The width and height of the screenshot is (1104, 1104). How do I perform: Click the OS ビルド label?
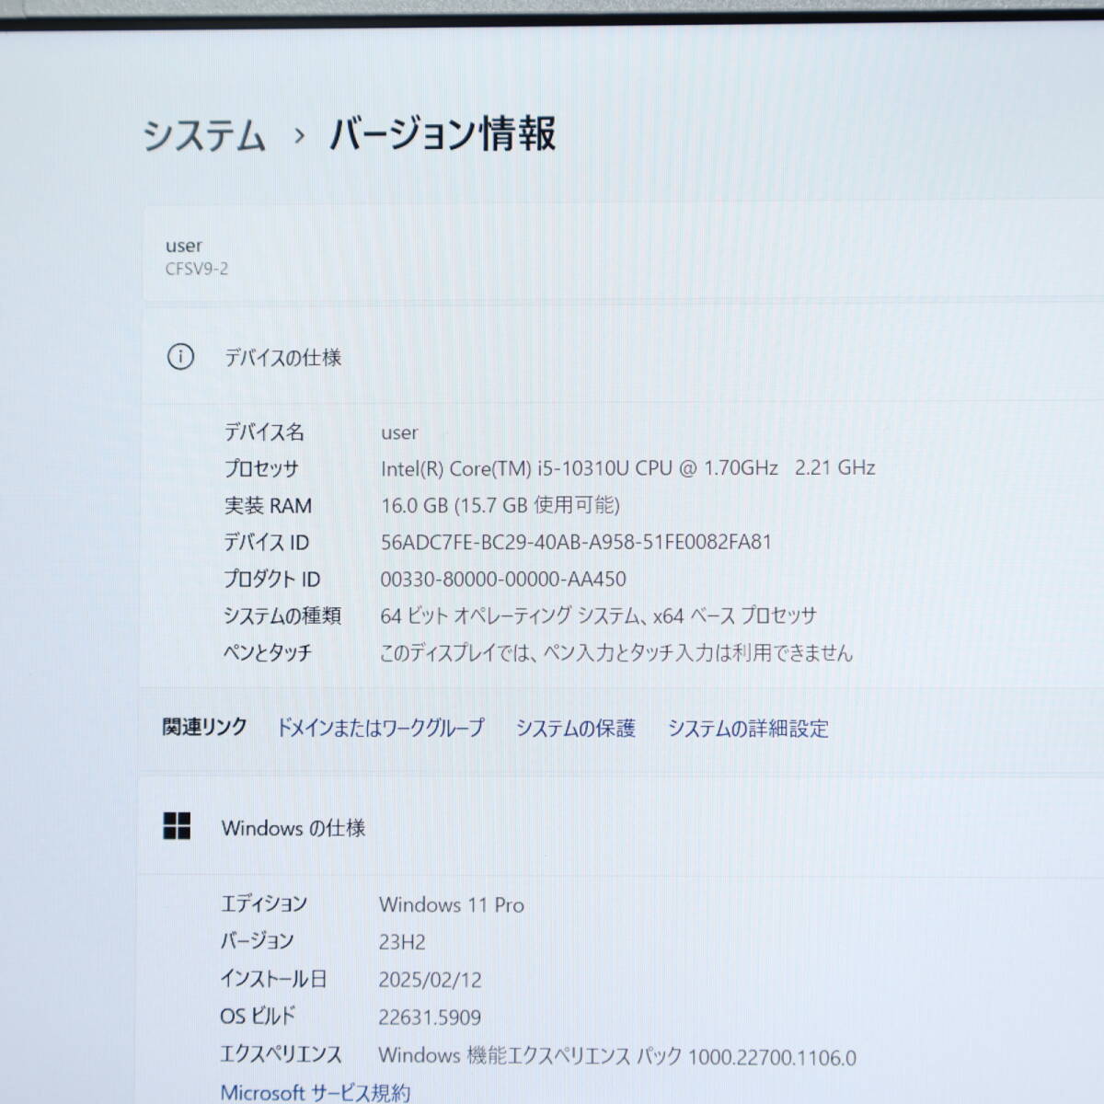(258, 1016)
